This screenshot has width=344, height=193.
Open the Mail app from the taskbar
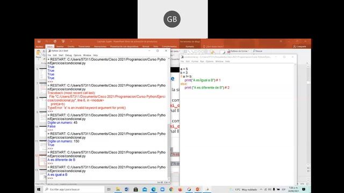click(145, 189)
